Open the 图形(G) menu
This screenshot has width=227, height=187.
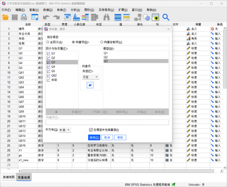click(x=89, y=10)
